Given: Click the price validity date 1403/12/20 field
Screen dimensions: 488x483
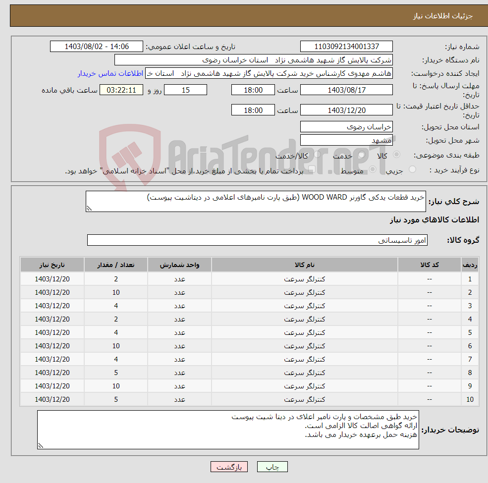Looking at the screenshot, I should (346, 110).
